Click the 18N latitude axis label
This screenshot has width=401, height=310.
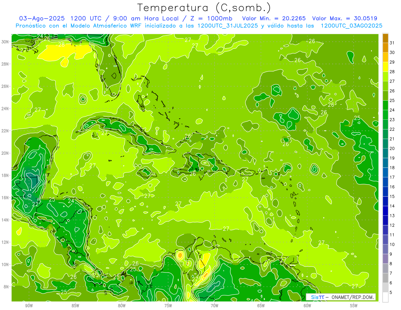point(5,175)
